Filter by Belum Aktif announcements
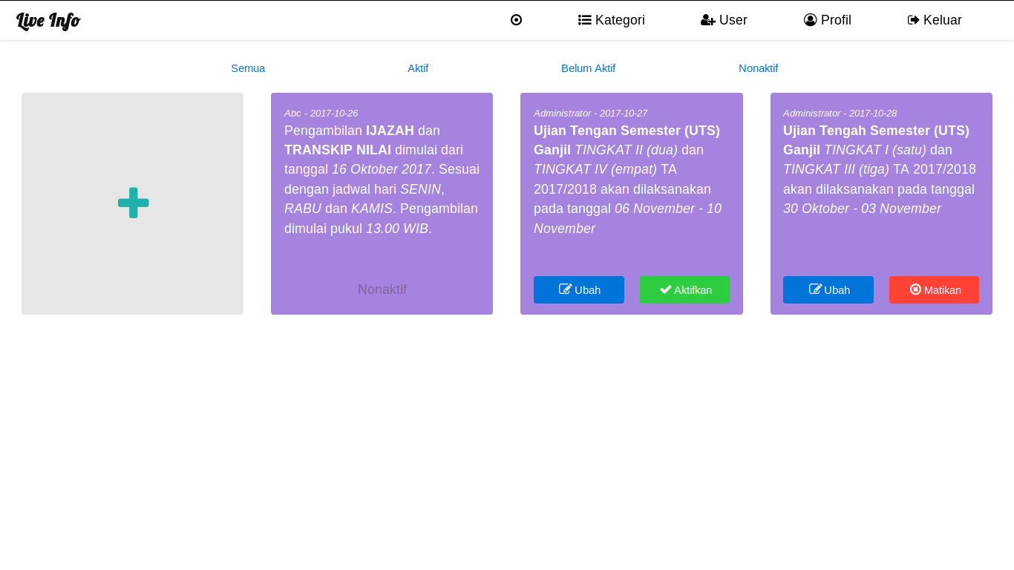 coord(588,68)
